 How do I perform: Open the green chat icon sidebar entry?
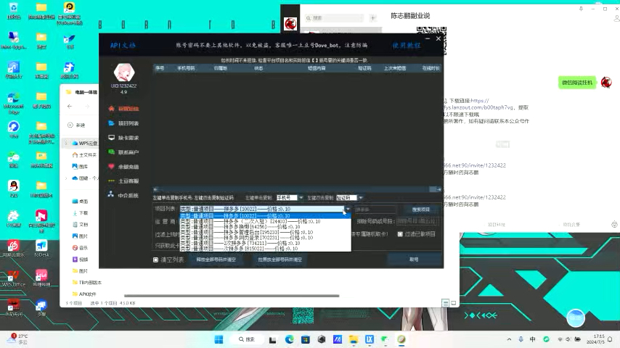click(112, 152)
